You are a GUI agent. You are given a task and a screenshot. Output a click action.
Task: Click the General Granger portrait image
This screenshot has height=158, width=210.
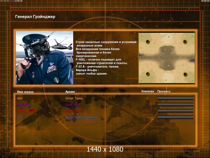pyautogui.click(x=44, y=58)
